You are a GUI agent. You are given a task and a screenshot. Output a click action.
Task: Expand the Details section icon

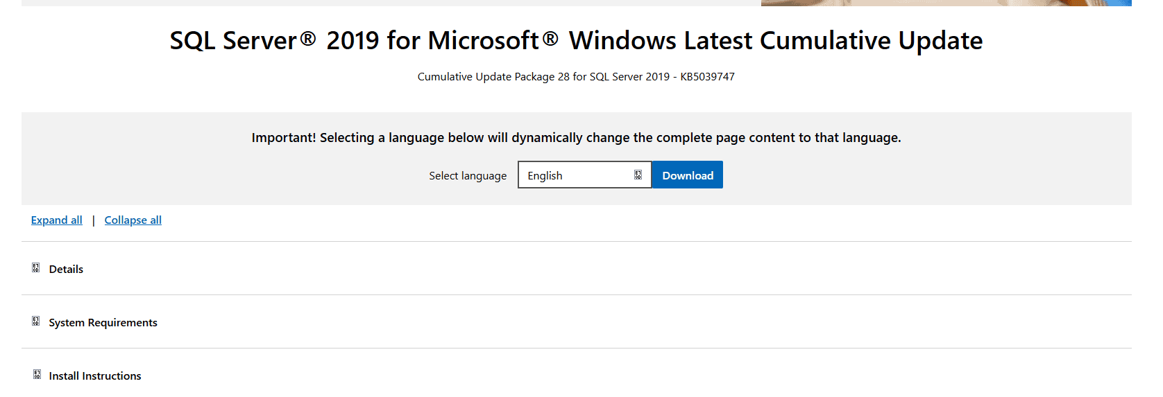click(x=35, y=268)
